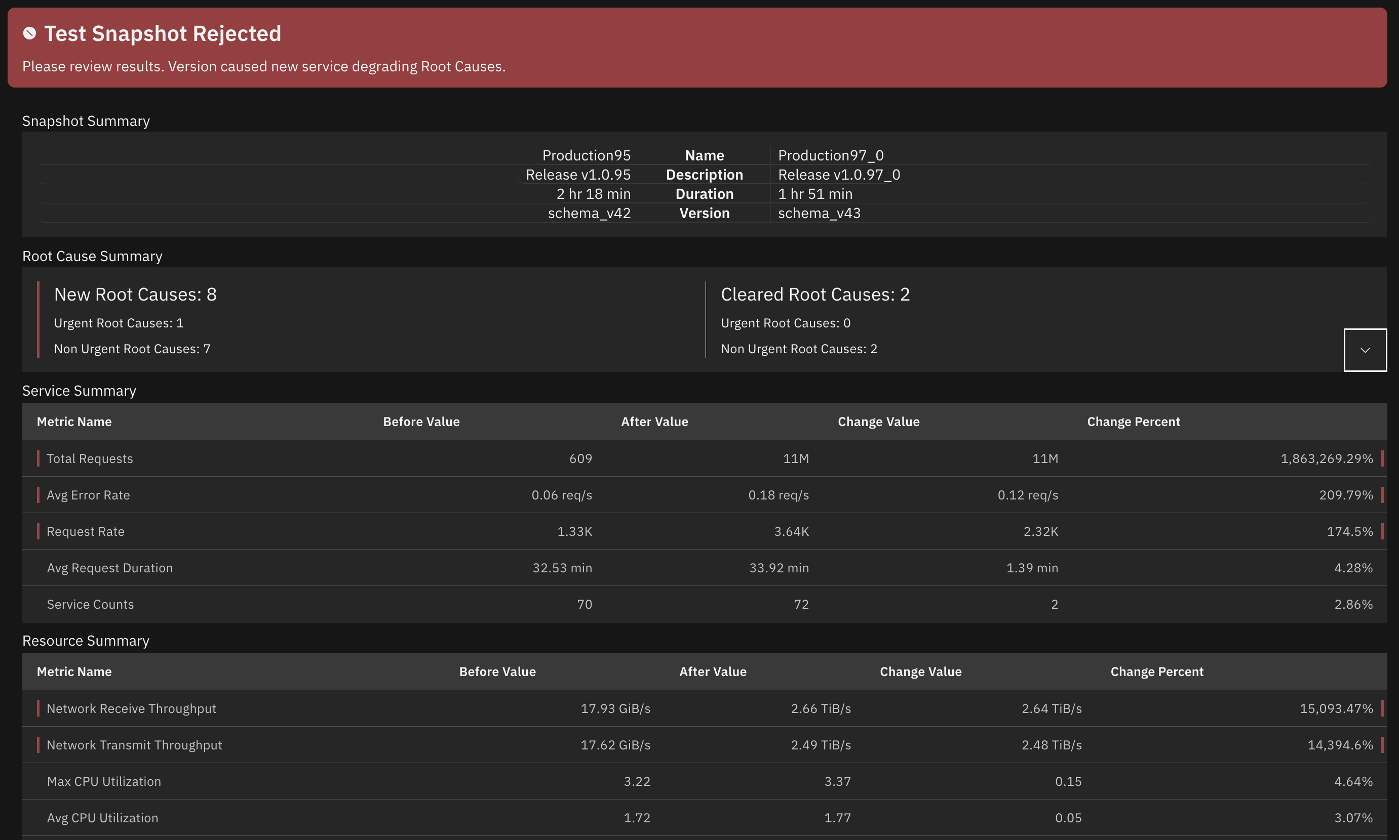
Task: Select the Max CPU Utilization row
Action: point(104,781)
